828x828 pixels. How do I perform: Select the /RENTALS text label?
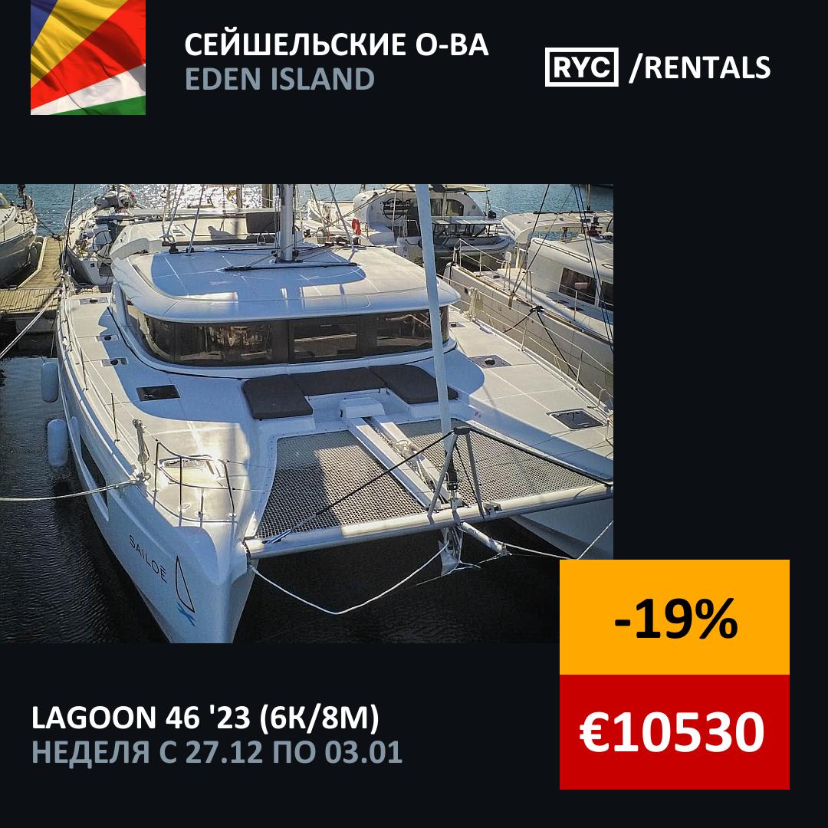click(x=700, y=67)
